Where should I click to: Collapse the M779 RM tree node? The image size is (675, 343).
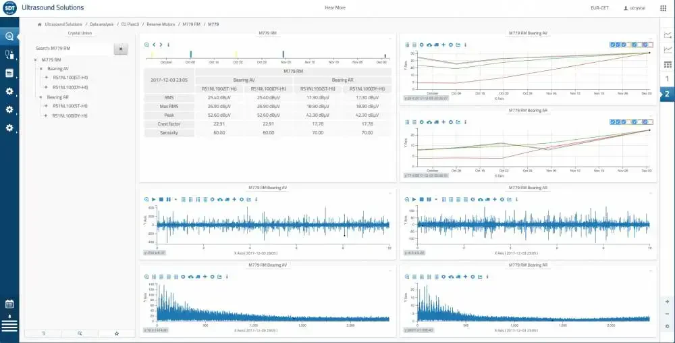(36, 59)
